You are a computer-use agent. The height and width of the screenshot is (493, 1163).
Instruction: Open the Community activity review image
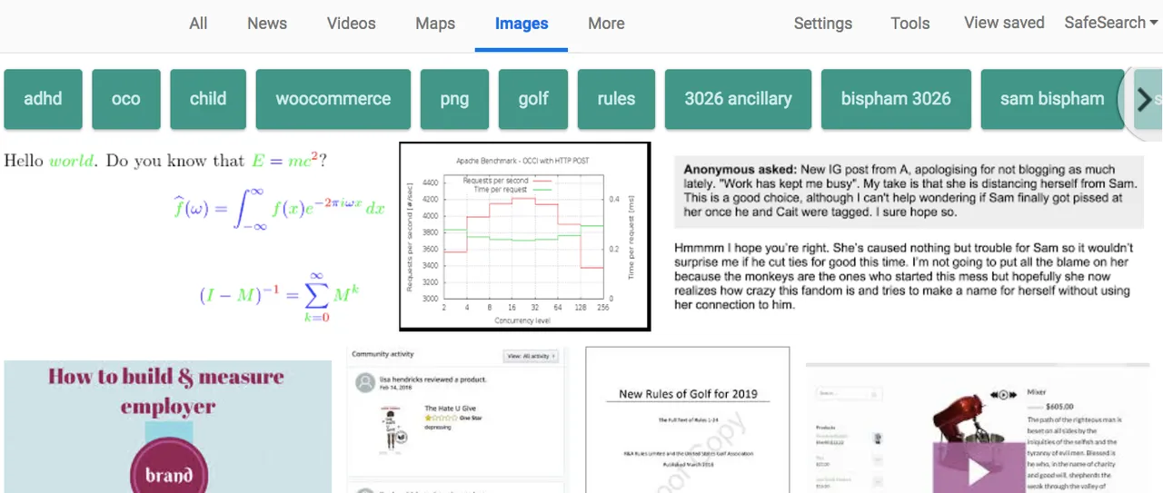(x=456, y=419)
